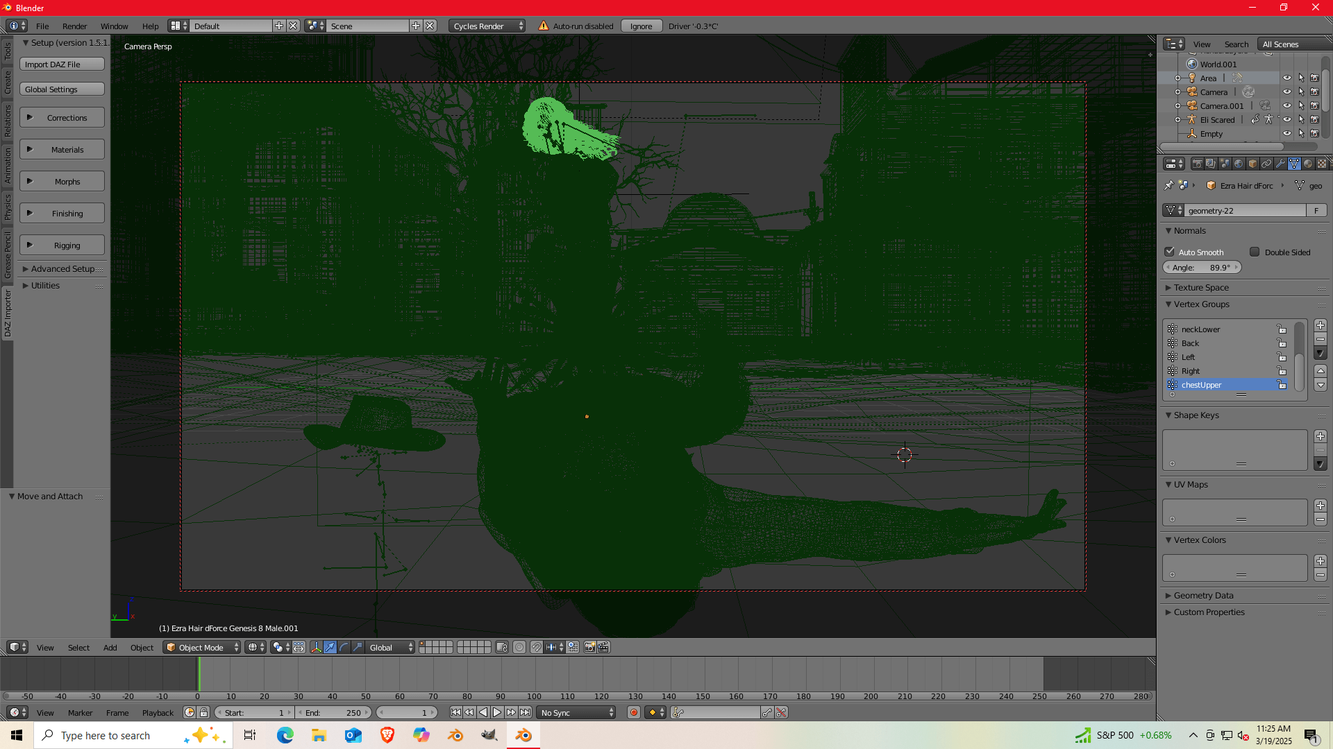This screenshot has height=749, width=1333.
Task: Expand the Corrections panel
Action: [62, 117]
